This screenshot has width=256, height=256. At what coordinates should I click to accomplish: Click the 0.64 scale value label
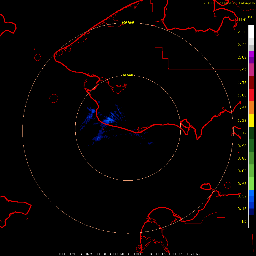point(242,171)
